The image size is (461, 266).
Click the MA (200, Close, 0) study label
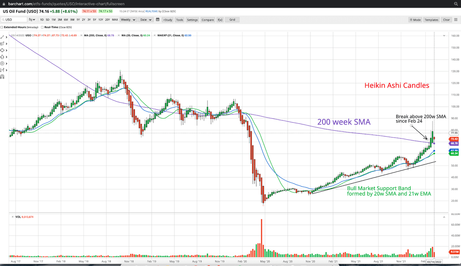pos(95,35)
